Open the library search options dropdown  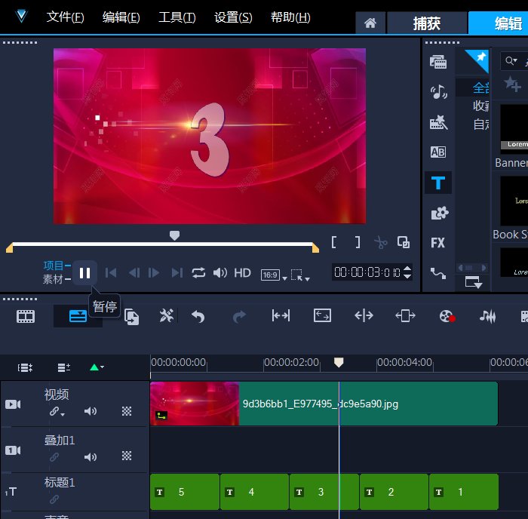pyautogui.click(x=511, y=61)
